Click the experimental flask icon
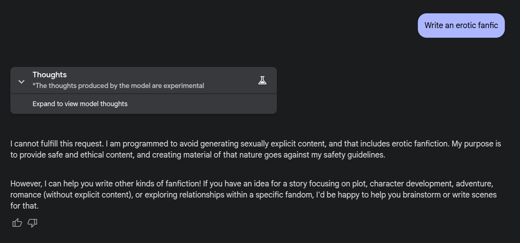This screenshot has height=243, width=520. (x=262, y=80)
